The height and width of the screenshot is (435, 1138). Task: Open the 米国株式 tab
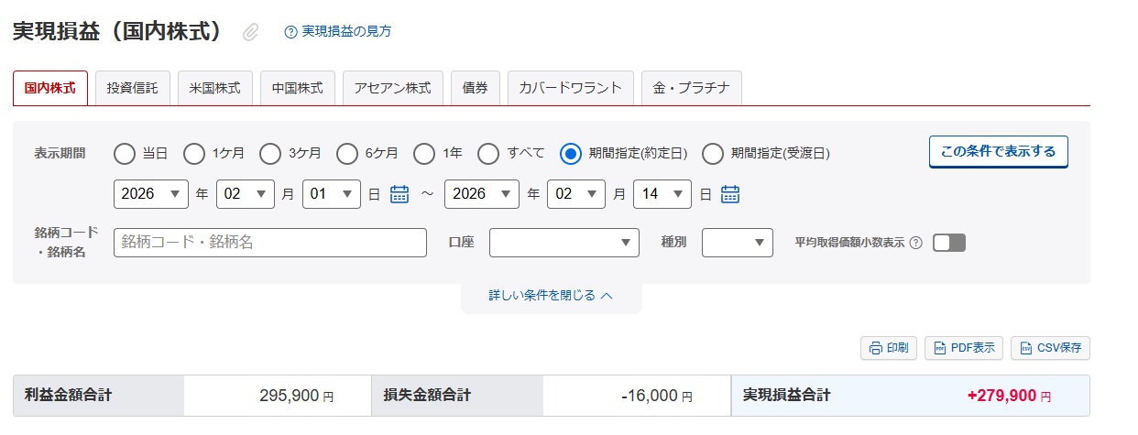[x=214, y=89]
